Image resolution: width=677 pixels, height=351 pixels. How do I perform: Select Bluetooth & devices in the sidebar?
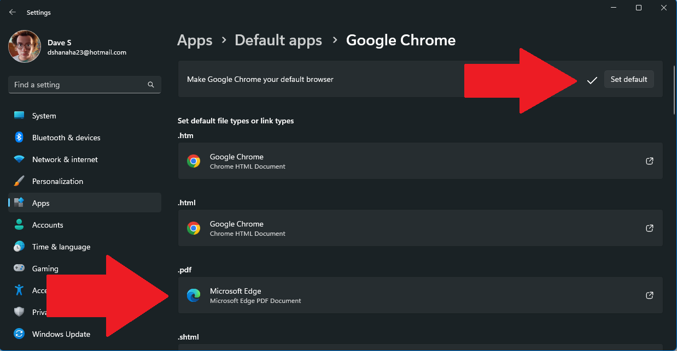(x=66, y=138)
